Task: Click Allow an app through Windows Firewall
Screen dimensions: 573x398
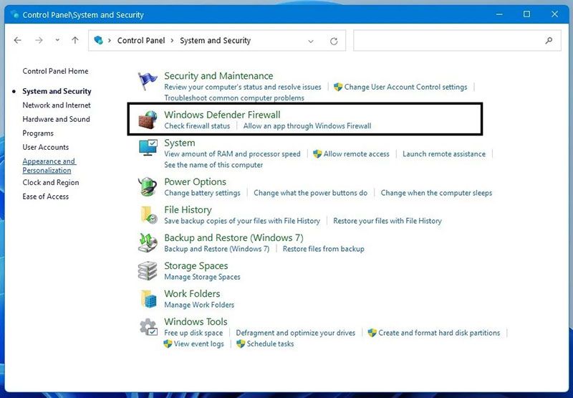Action: pos(307,125)
